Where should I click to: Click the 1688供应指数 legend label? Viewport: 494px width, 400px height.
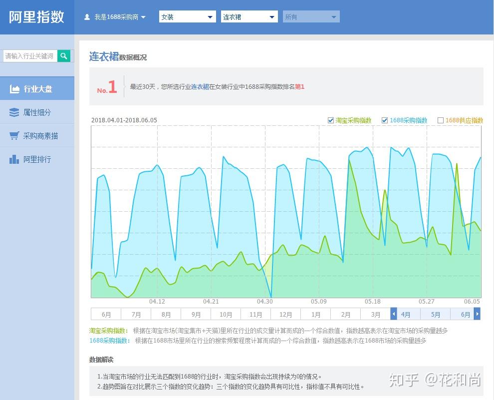[465, 120]
